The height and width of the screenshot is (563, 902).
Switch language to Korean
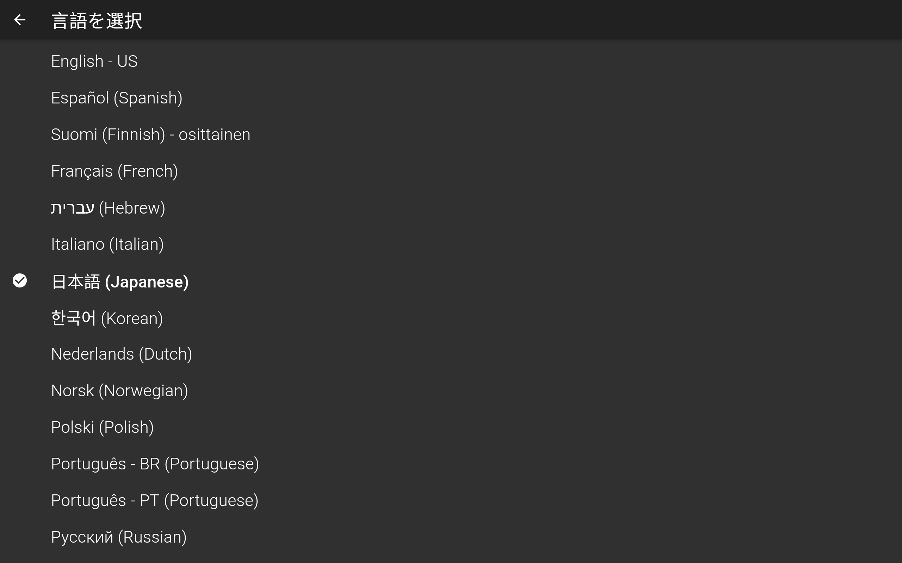451,318
